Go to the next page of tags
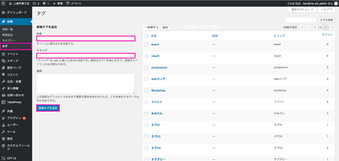Image resolution: width=339 pixels, height=161 pixels. point(326,27)
